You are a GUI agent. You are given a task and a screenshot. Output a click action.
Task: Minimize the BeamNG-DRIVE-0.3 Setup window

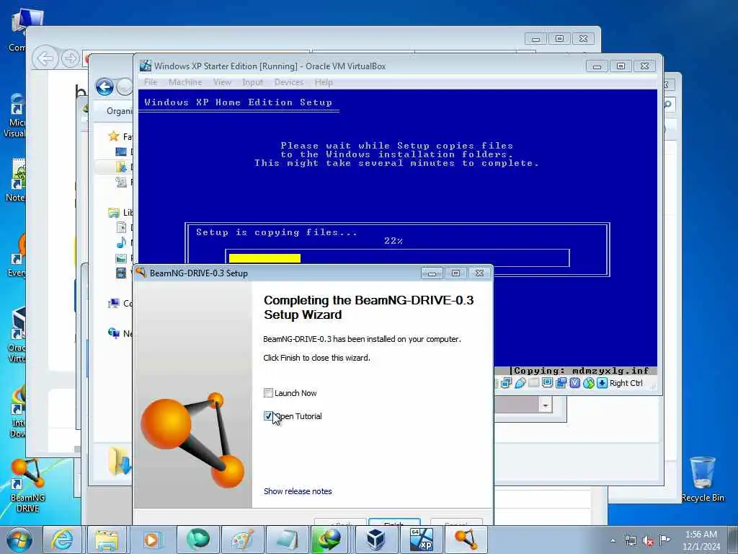(x=432, y=273)
